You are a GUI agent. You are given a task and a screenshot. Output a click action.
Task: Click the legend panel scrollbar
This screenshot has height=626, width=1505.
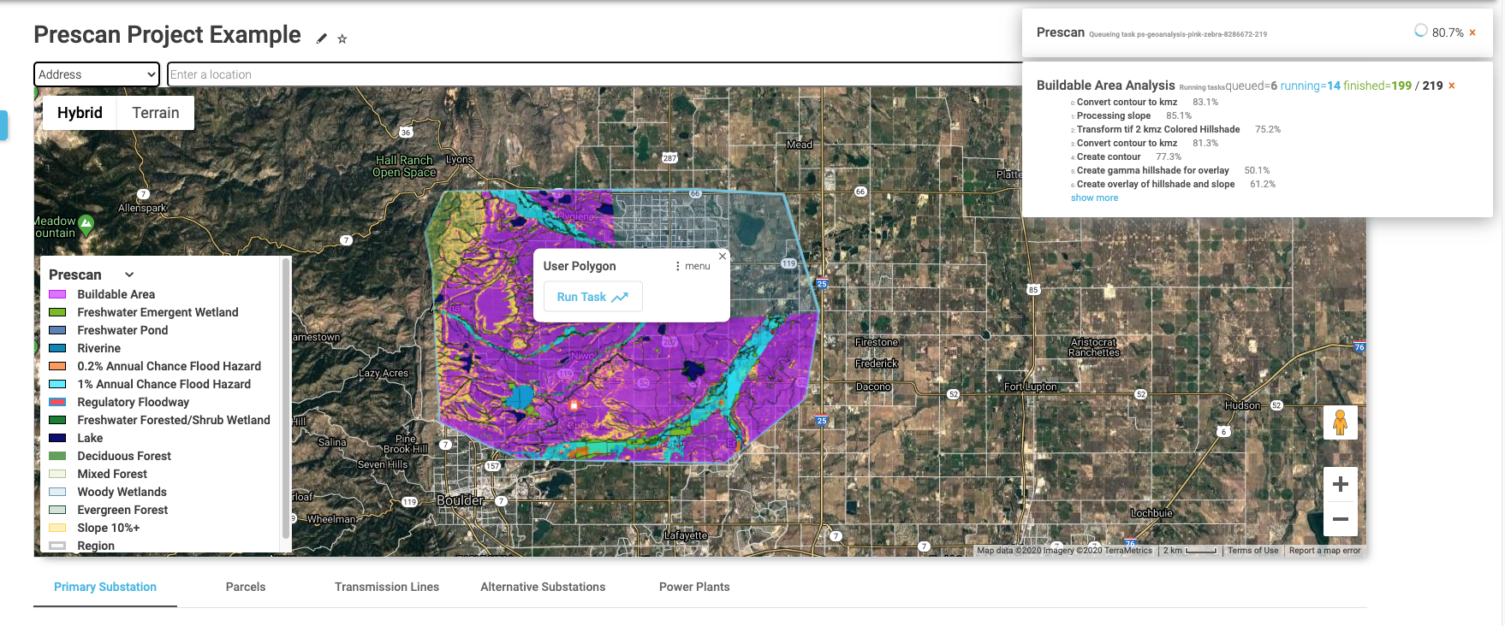pos(286,398)
